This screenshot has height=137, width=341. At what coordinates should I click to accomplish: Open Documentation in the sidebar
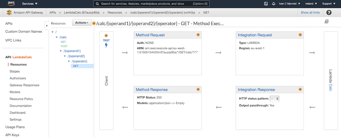(21, 106)
